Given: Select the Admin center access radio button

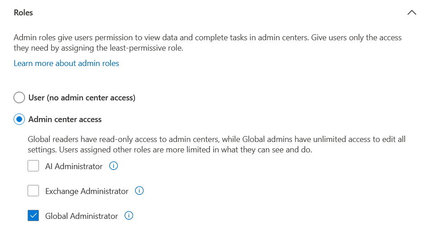Looking at the screenshot, I should click(19, 120).
